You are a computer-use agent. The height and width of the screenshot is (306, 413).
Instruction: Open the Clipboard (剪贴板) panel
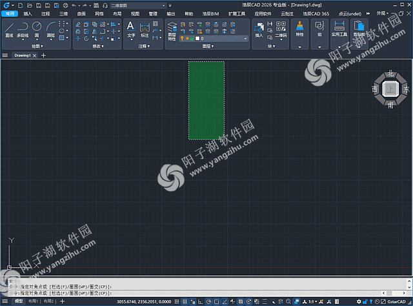pyautogui.click(x=359, y=28)
